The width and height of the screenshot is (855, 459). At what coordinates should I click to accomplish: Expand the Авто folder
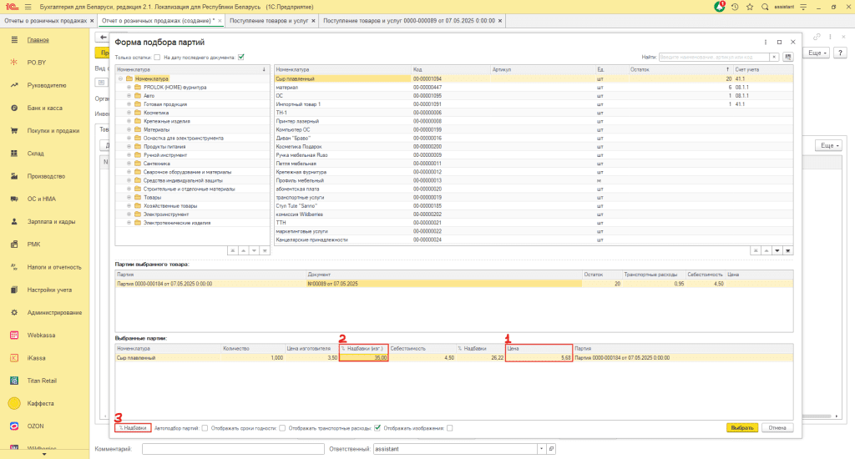[x=129, y=95]
